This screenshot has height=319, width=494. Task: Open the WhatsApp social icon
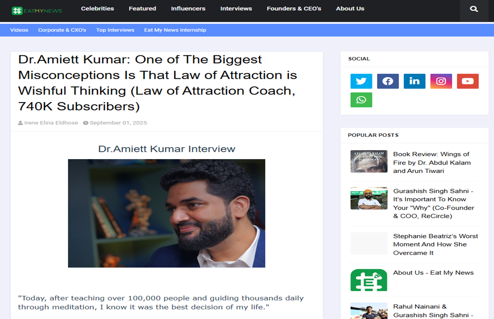click(x=361, y=100)
